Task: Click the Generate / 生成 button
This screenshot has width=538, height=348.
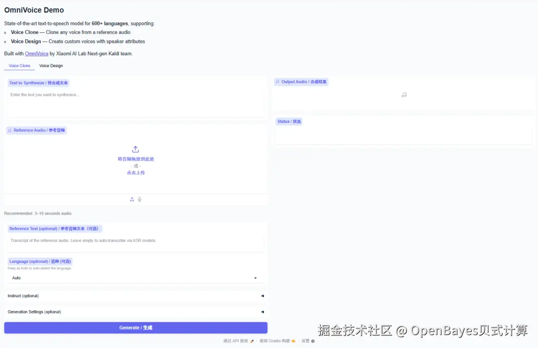Action: pos(135,328)
